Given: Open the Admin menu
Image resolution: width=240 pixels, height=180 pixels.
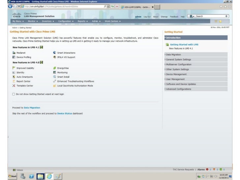Looking at the screenshot, I should (x=96, y=21).
